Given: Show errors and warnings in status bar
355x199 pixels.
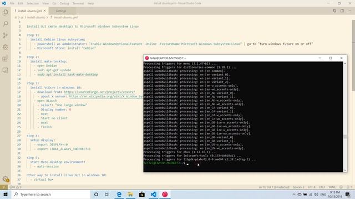Looking at the screenshot, I should [16, 187].
